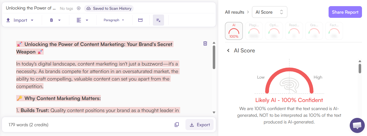
Task: Click the 'High' gauge label
Action: pyautogui.click(x=318, y=77)
